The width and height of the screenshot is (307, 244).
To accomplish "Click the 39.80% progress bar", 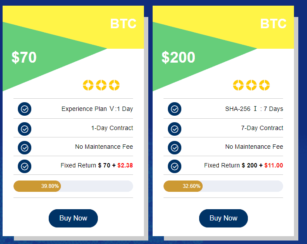I will click(x=73, y=186).
